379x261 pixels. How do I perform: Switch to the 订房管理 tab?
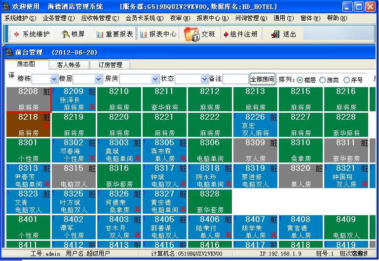click(x=110, y=65)
